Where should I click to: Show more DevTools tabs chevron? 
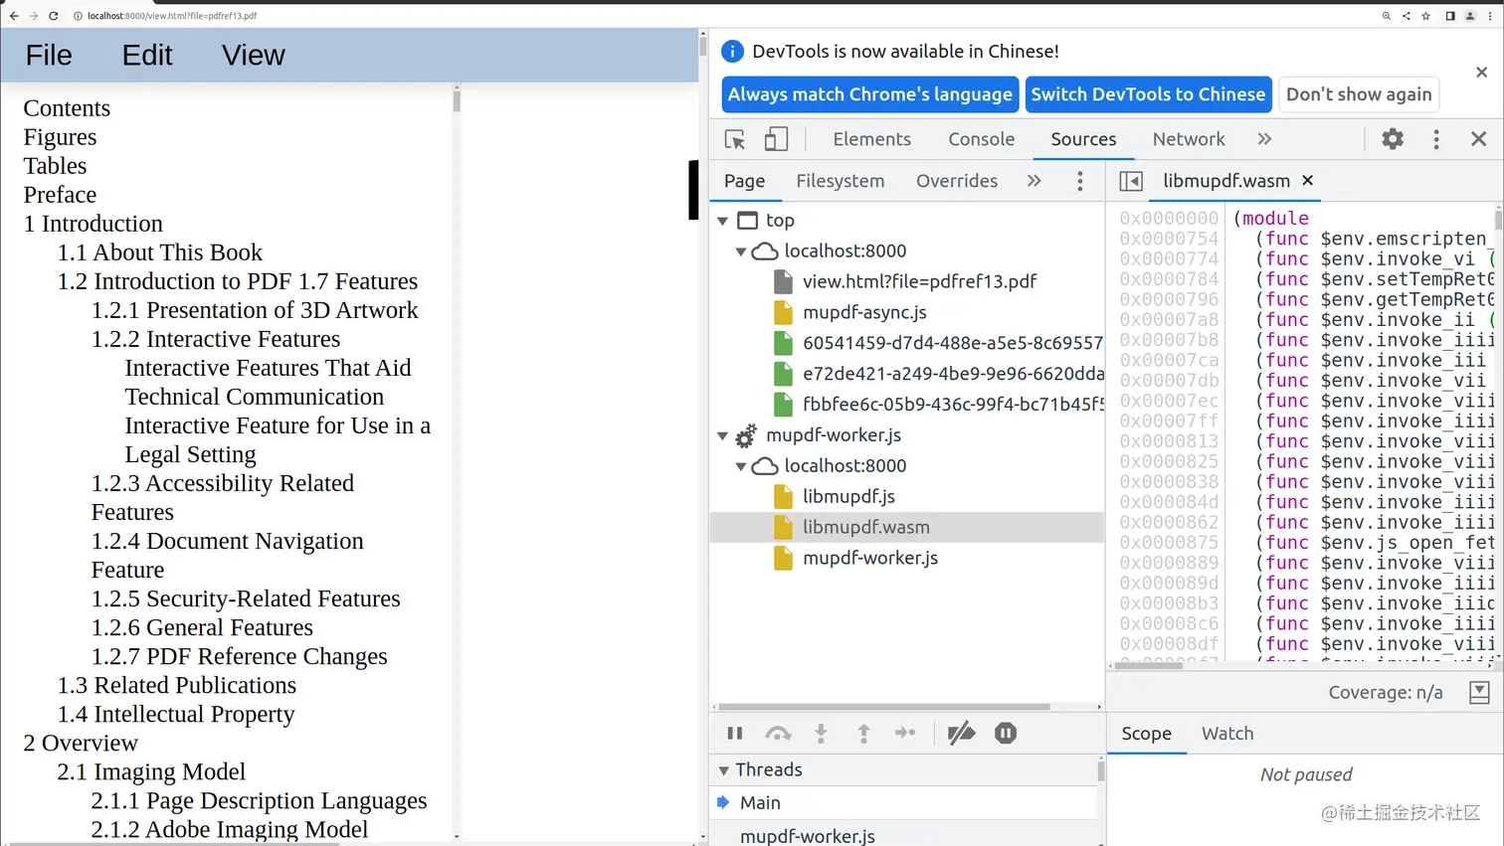coord(1264,139)
